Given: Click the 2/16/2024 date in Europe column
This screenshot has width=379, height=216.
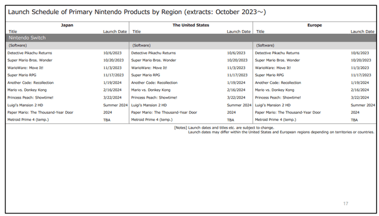Looking at the screenshot, I should pyautogui.click(x=360, y=90).
